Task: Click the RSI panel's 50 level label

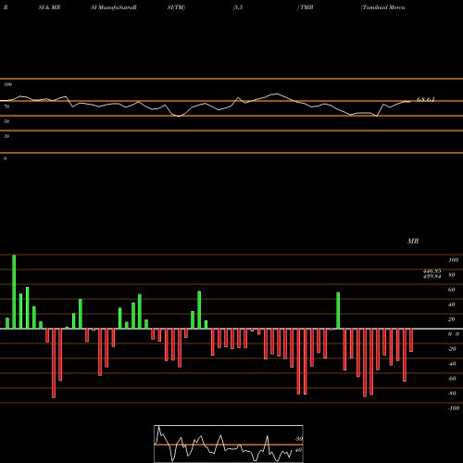Action: 6,121
